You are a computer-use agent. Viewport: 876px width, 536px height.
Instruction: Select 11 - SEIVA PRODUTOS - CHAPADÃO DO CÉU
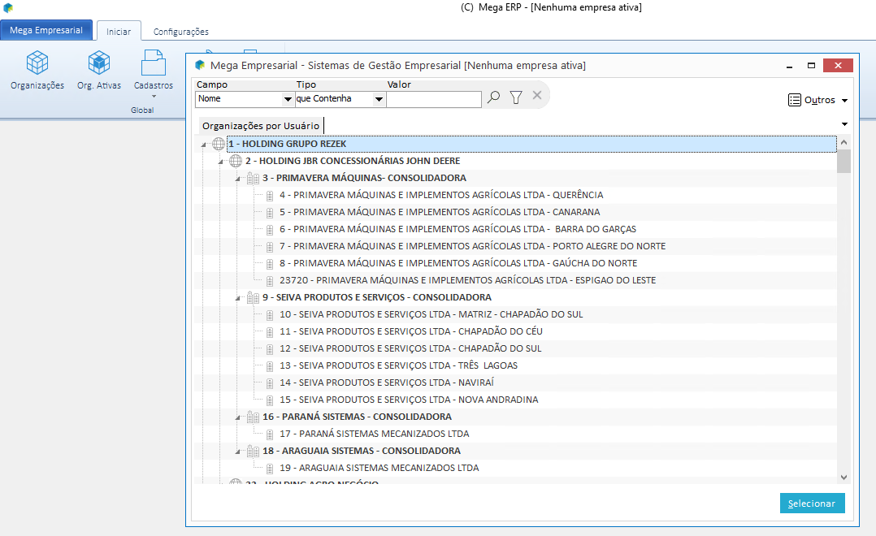[410, 331]
